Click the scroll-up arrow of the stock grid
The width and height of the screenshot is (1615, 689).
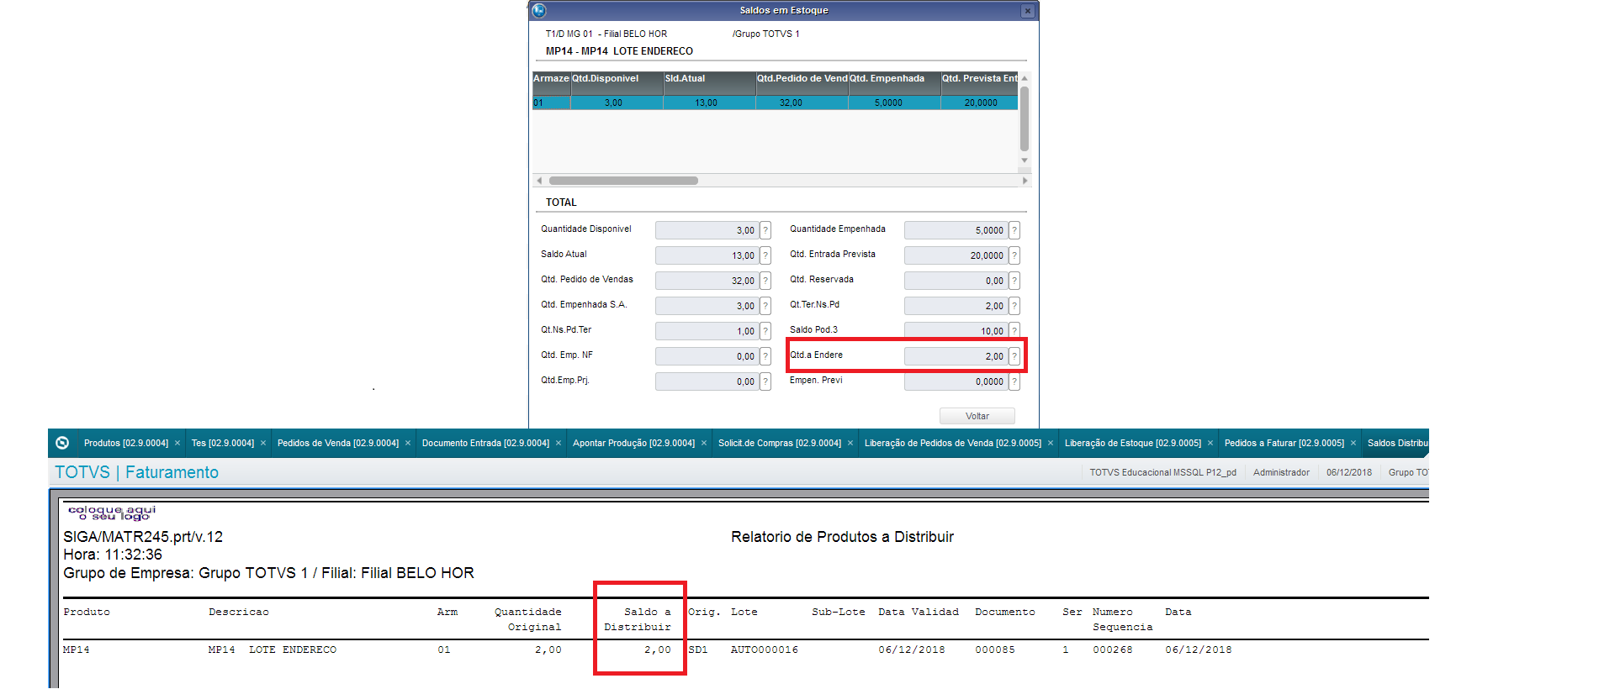(1025, 78)
